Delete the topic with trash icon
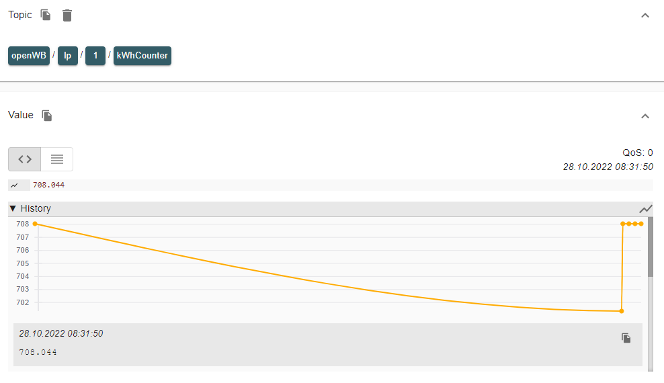This screenshot has width=664, height=383. coord(67,15)
